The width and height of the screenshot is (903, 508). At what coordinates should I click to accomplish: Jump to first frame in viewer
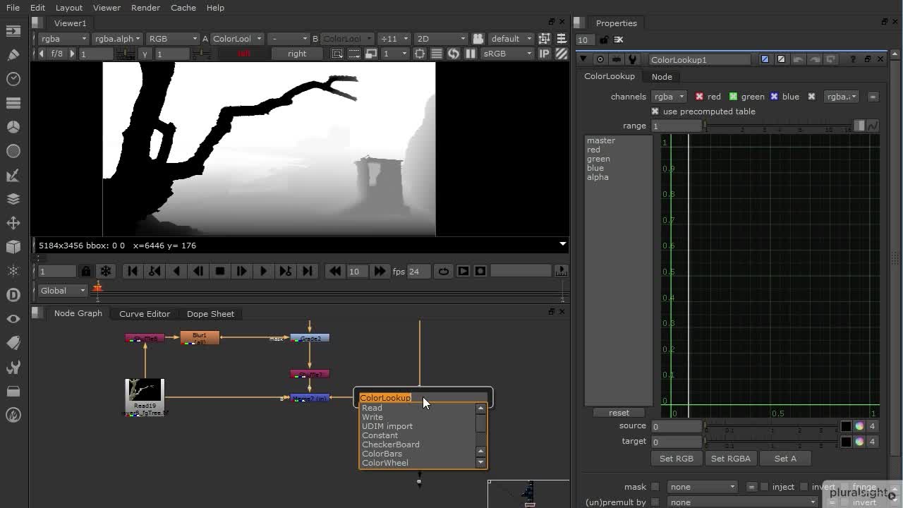(x=133, y=271)
